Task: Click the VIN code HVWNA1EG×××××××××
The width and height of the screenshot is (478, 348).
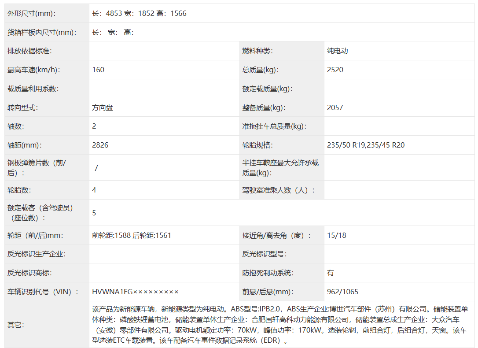Action: pyautogui.click(x=136, y=292)
